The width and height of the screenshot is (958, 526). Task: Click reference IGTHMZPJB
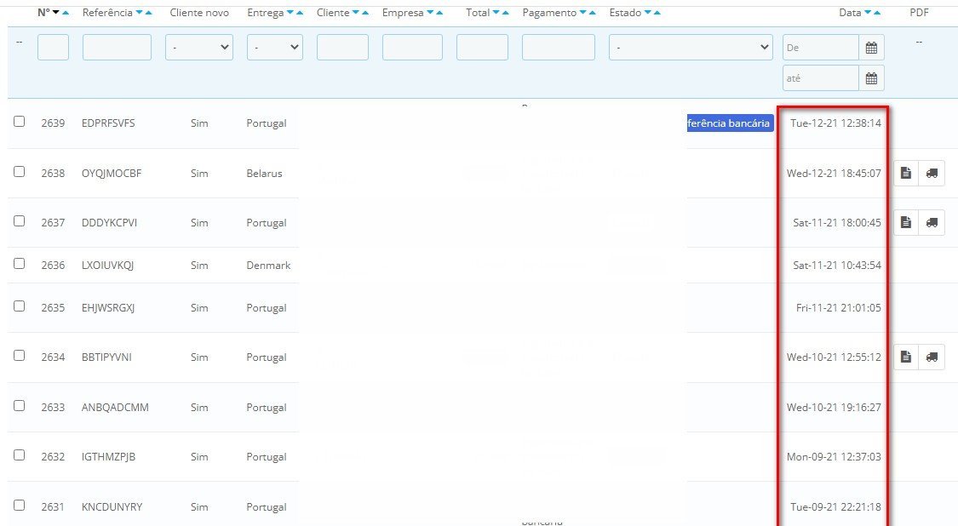click(x=108, y=457)
